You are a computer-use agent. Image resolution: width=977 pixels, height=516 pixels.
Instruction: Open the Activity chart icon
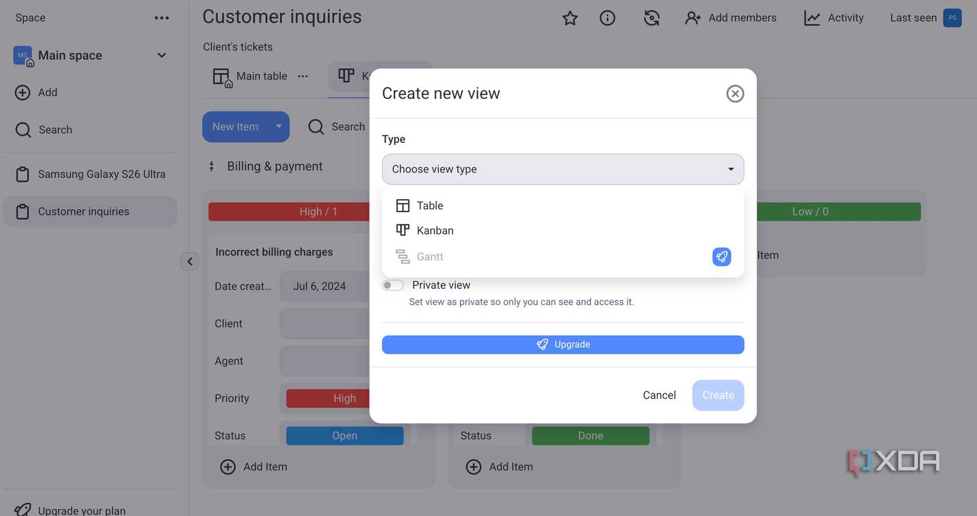[812, 18]
